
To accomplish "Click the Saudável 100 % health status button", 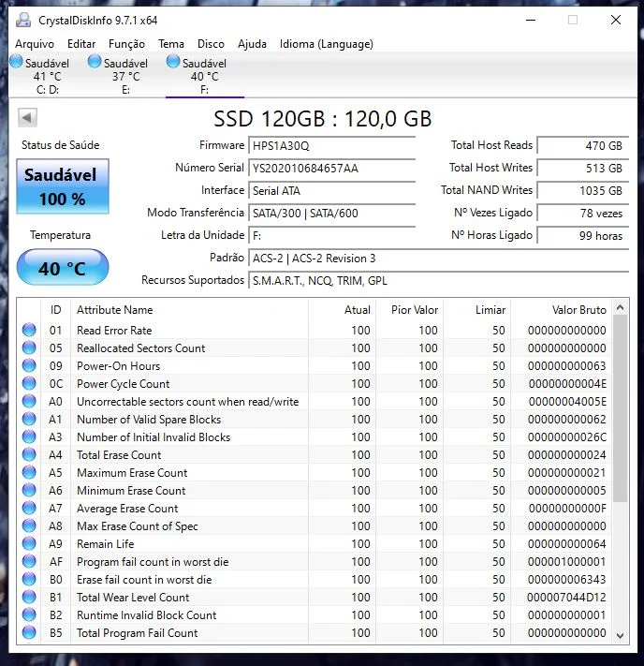I will (63, 186).
